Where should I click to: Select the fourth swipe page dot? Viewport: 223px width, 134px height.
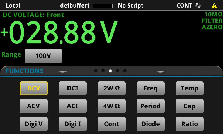click(117, 71)
